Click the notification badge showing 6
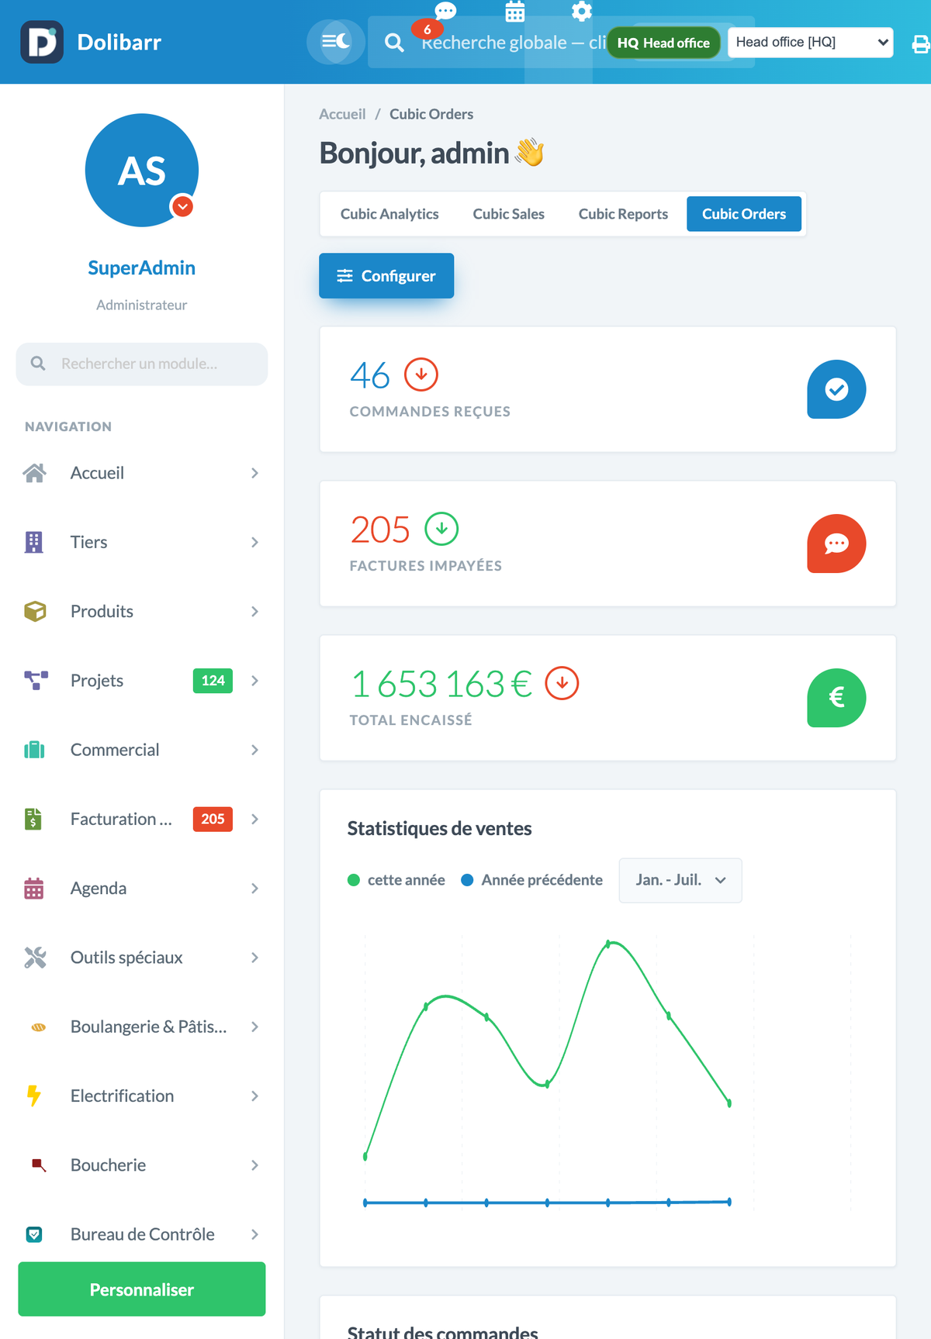Viewport: 931px width, 1339px height. pyautogui.click(x=427, y=29)
